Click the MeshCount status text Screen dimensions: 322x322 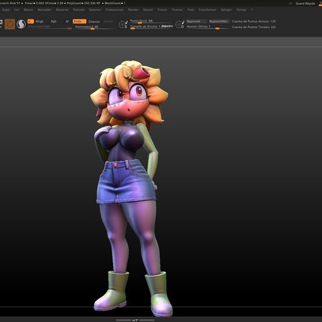coord(114,3)
